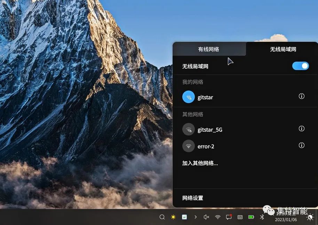
Task: Click the Bluetooth tray icon
Action: coord(262,217)
